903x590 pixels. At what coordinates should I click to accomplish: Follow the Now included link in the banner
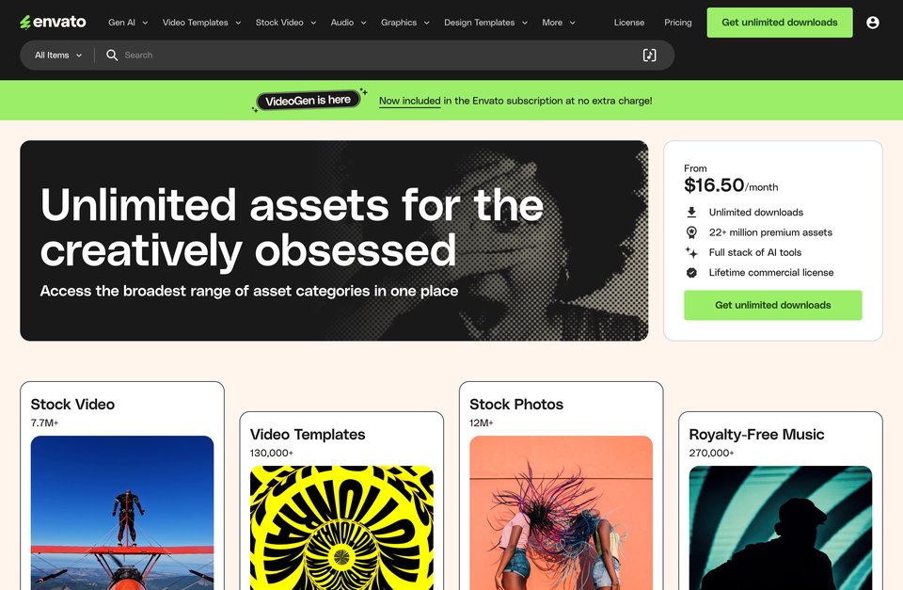click(x=409, y=101)
